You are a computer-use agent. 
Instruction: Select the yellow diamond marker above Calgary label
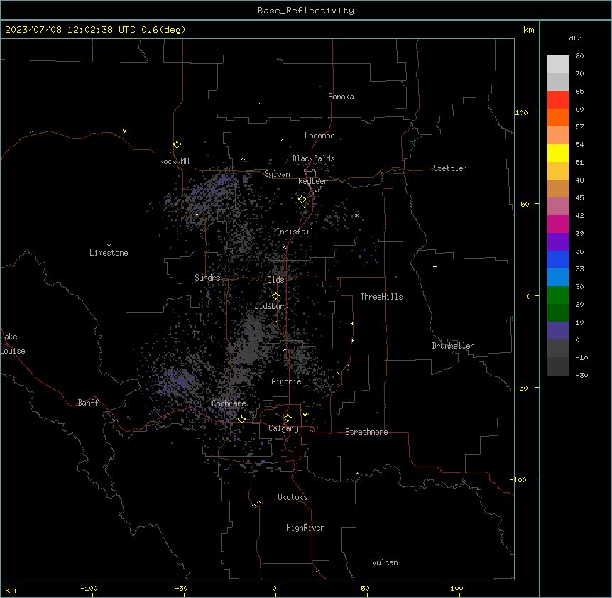pyautogui.click(x=288, y=418)
